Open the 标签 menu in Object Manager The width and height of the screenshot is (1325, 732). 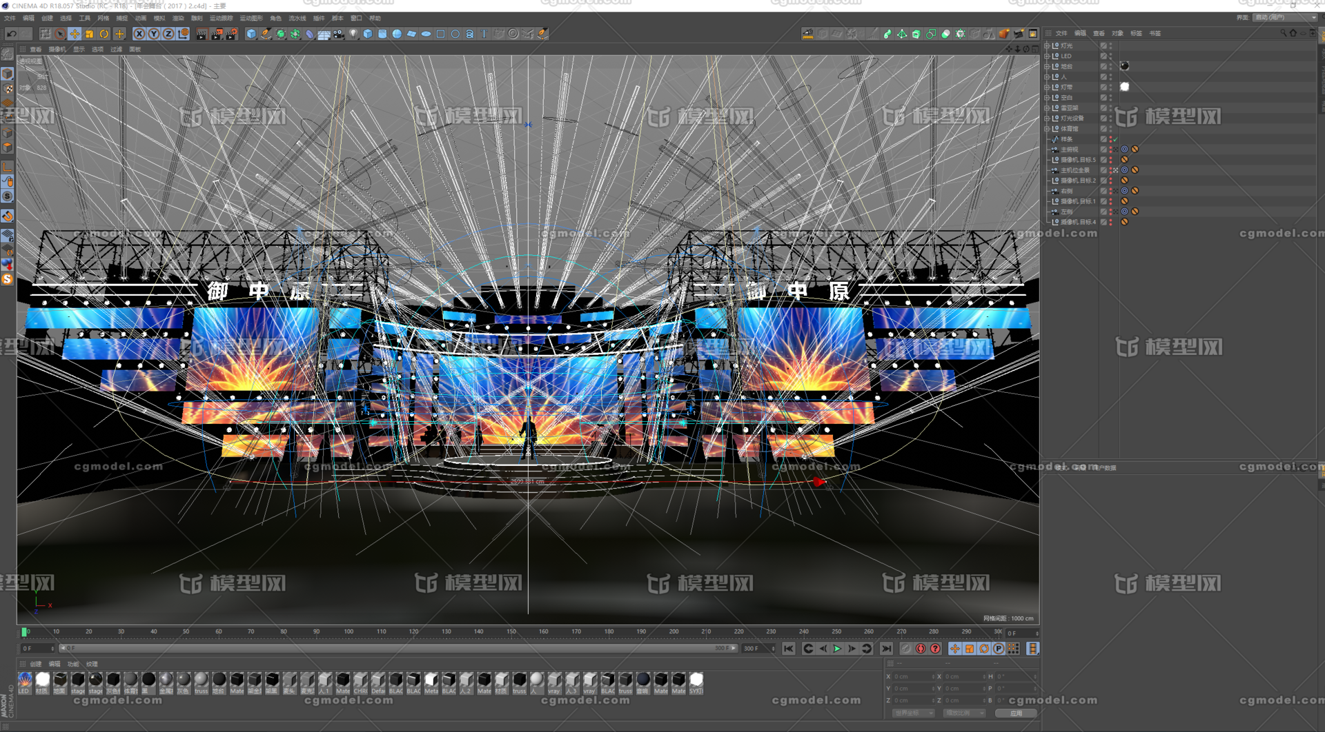[x=1136, y=33]
